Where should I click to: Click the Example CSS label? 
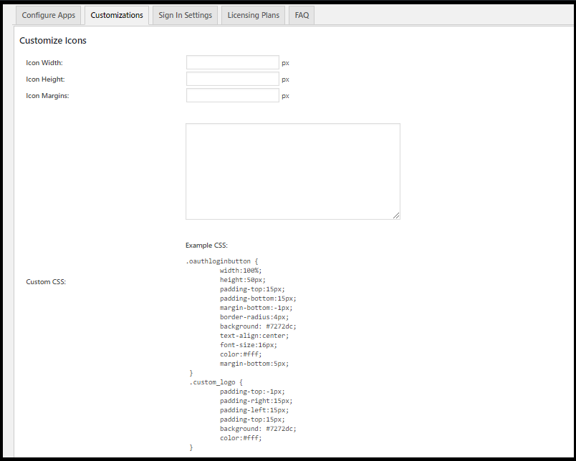tap(206, 246)
